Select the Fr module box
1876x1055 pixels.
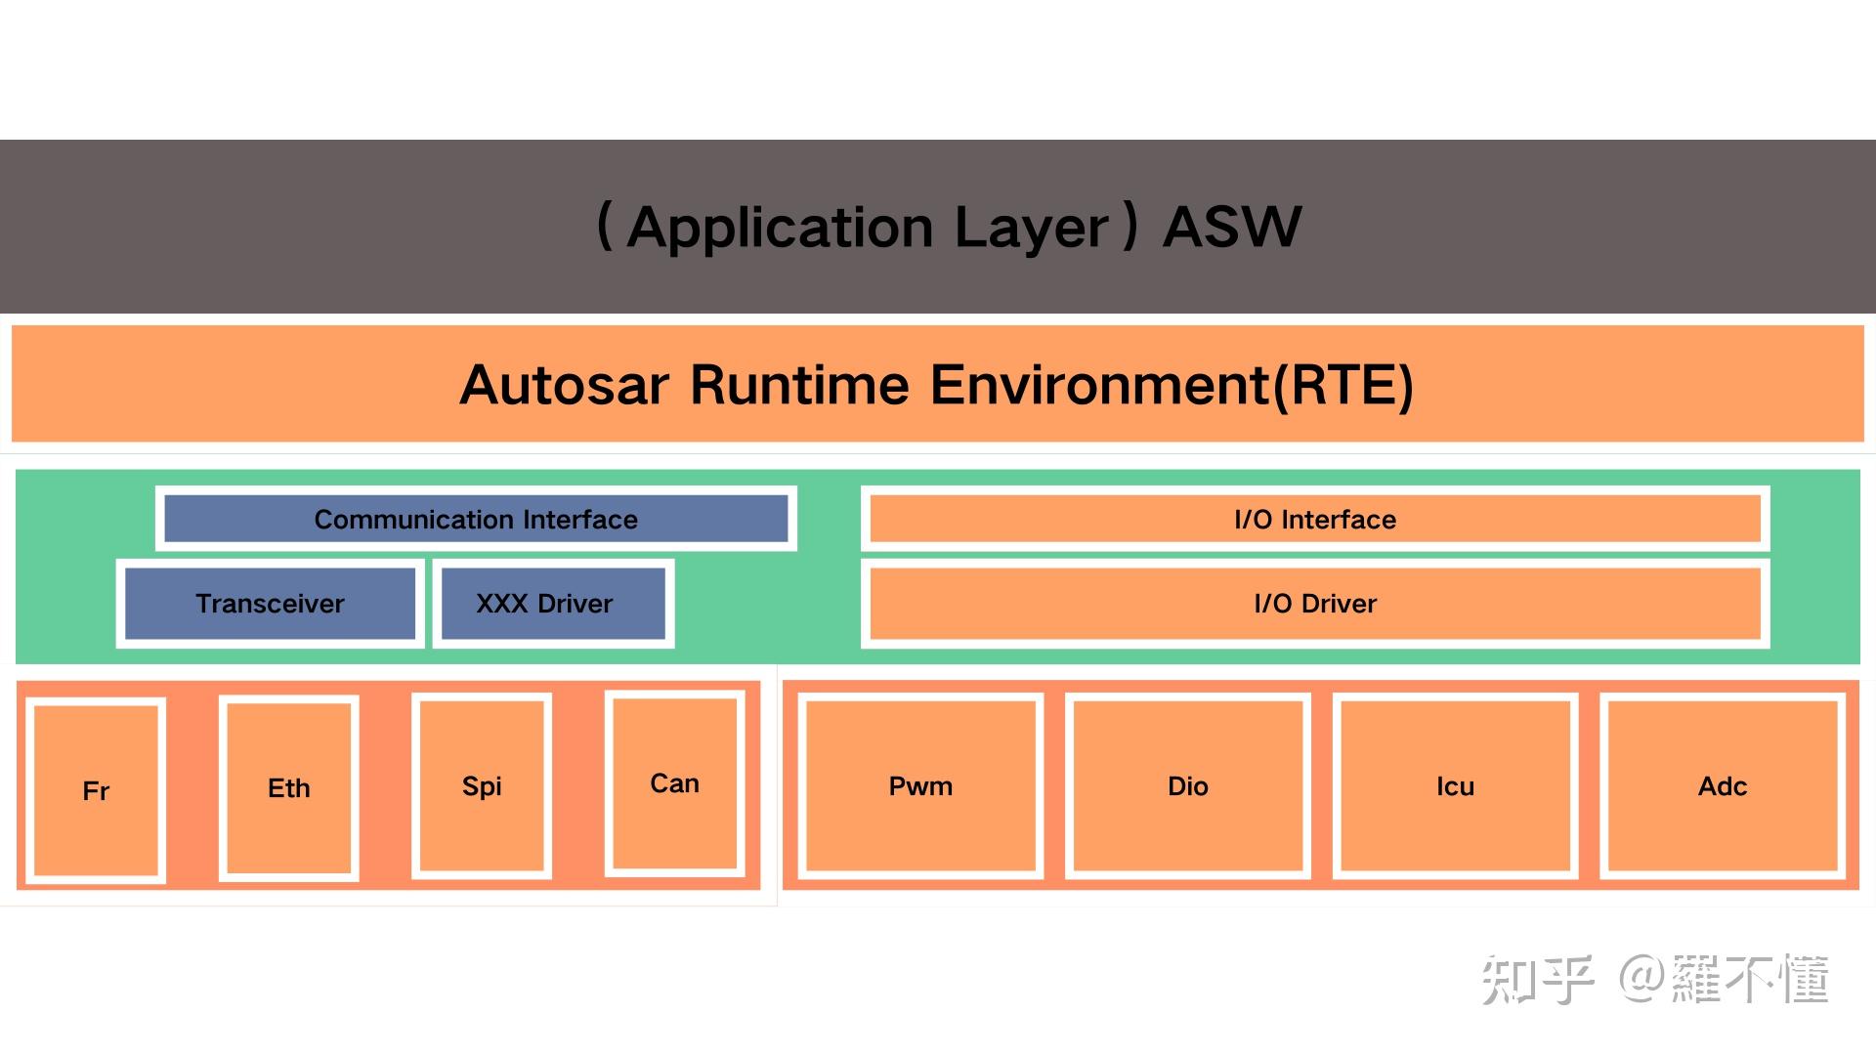pyautogui.click(x=96, y=790)
